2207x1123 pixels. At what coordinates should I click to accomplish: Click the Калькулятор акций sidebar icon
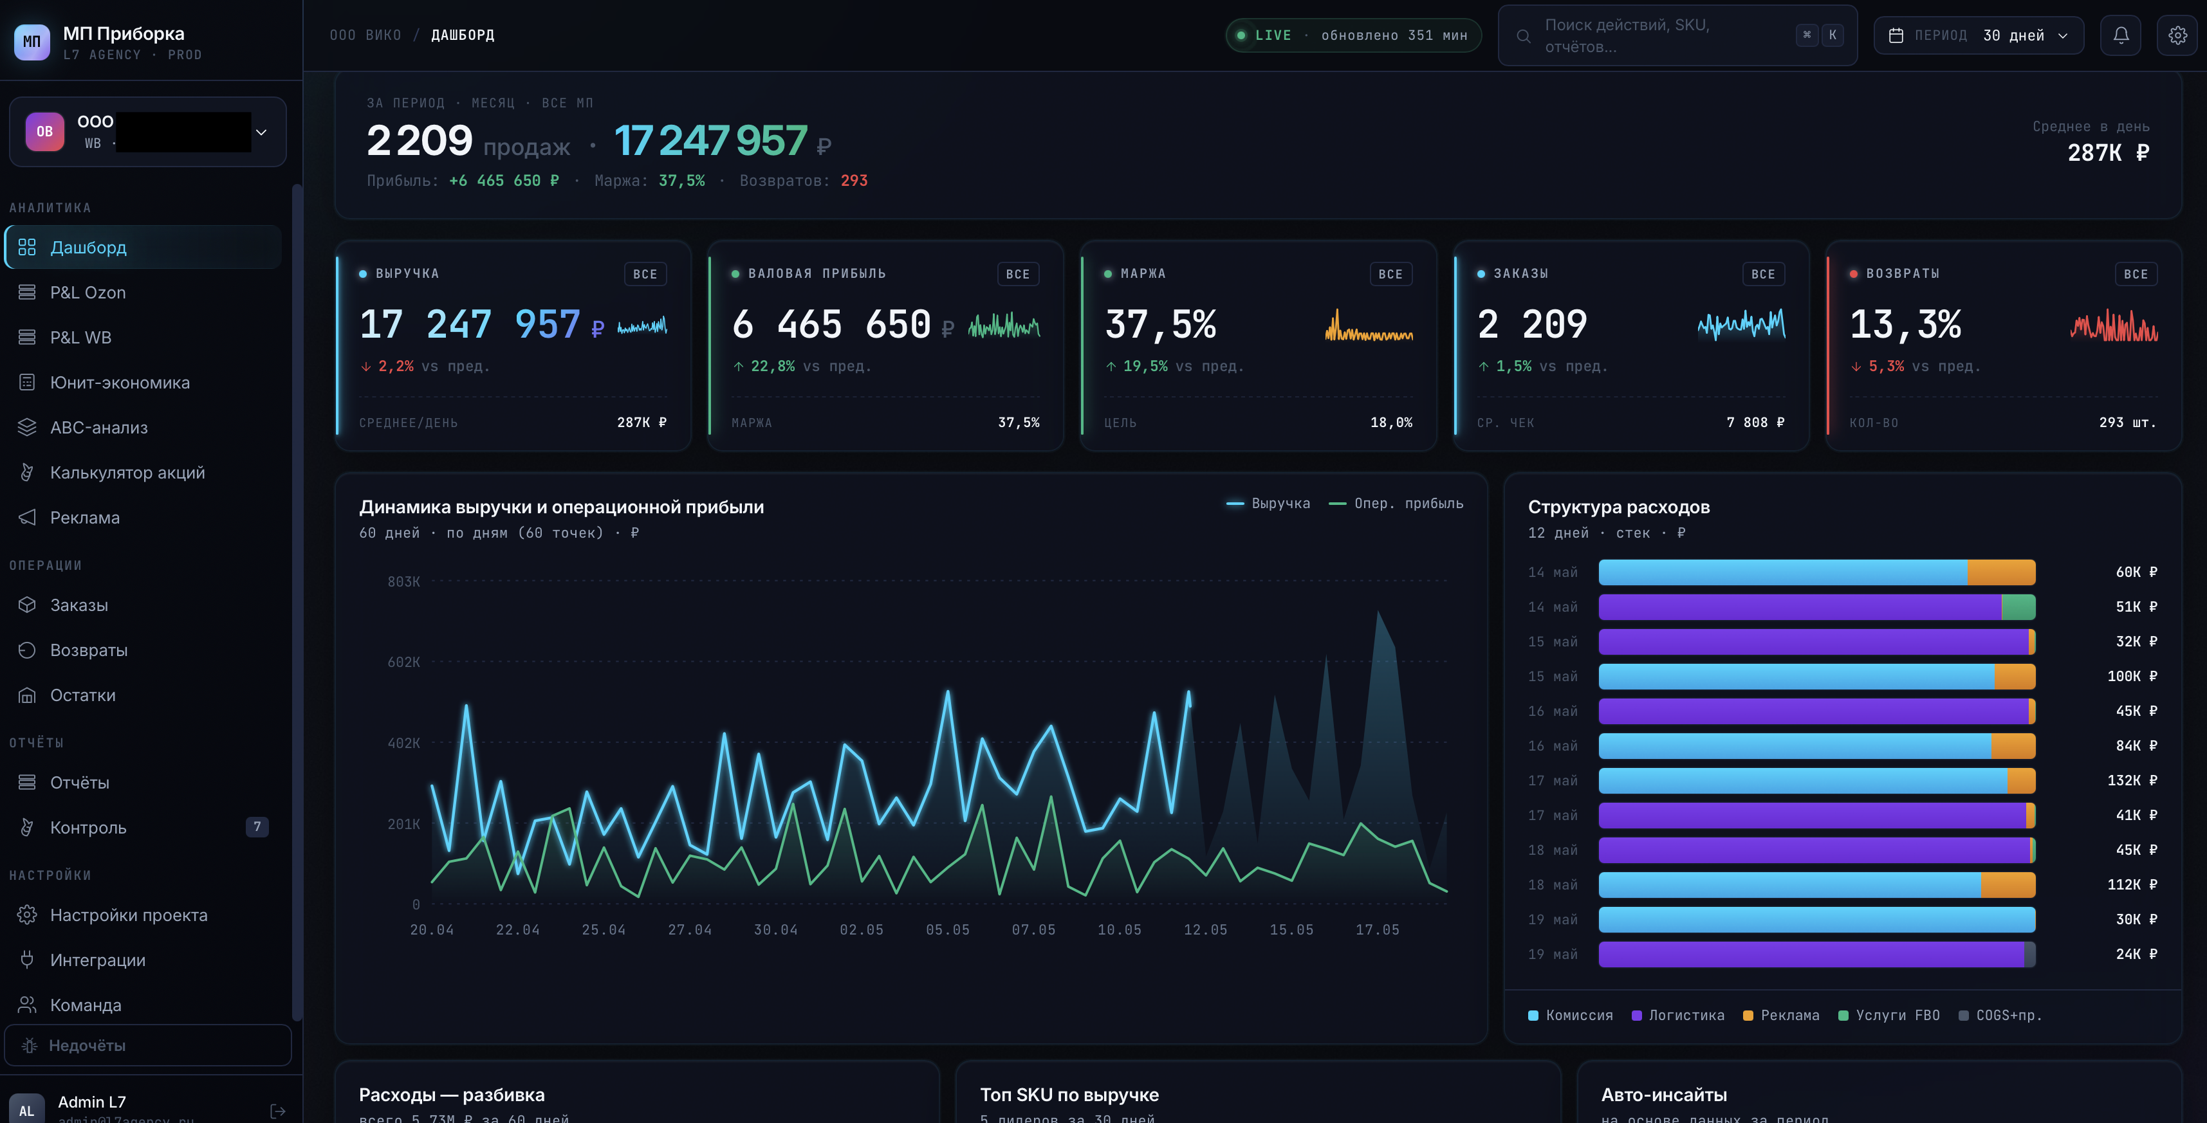tap(28, 472)
